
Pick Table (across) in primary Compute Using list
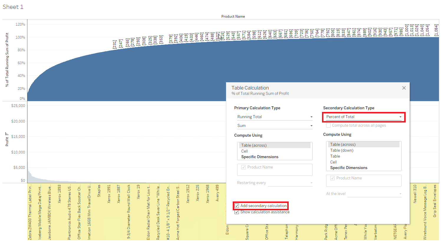[254, 146]
